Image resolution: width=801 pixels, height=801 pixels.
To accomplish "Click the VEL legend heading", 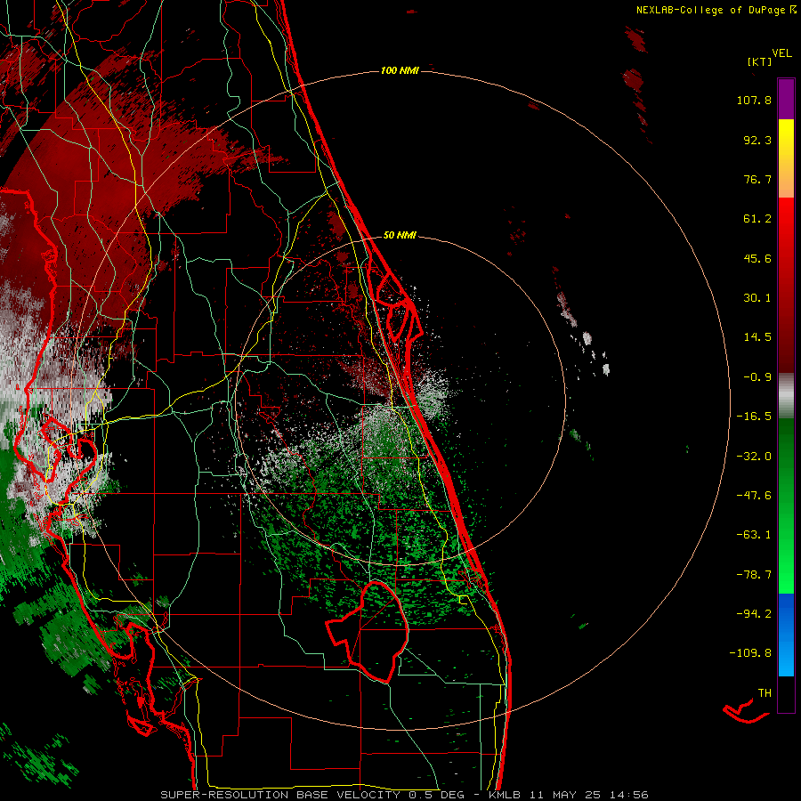I will point(781,53).
